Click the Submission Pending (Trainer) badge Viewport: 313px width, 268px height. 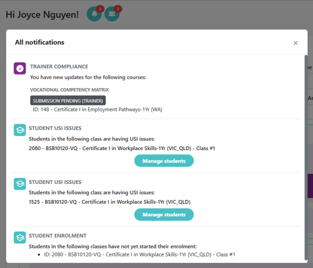coord(68,101)
